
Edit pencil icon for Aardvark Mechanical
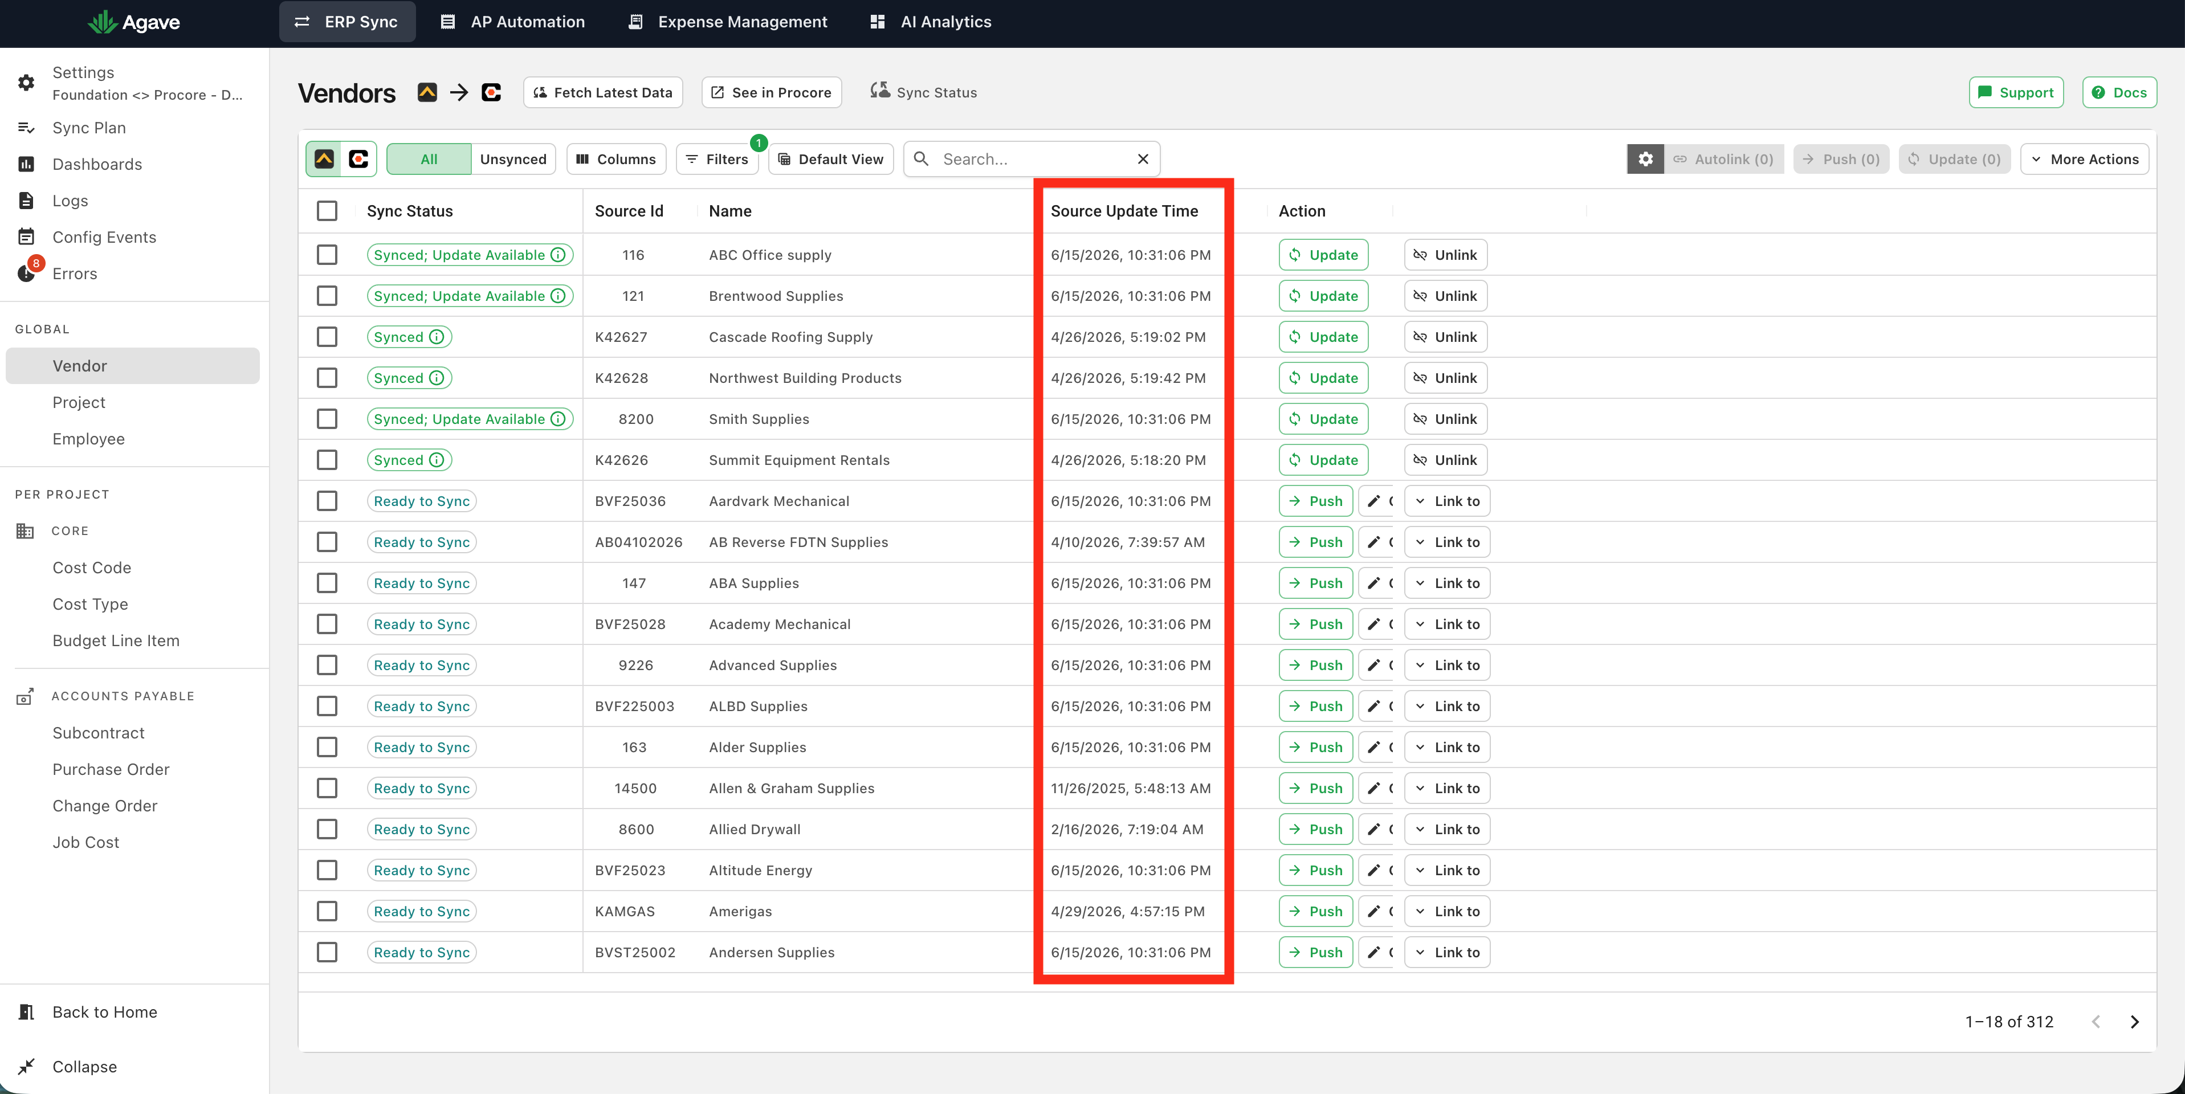tap(1375, 501)
